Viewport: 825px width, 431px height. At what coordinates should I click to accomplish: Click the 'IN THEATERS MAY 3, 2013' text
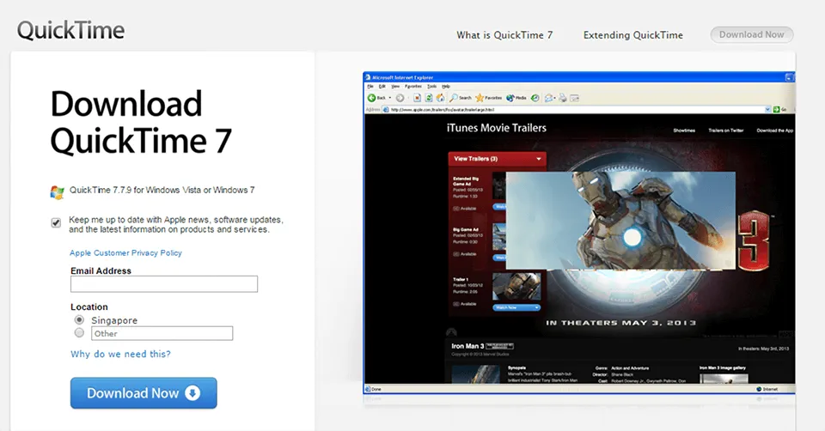coord(620,323)
